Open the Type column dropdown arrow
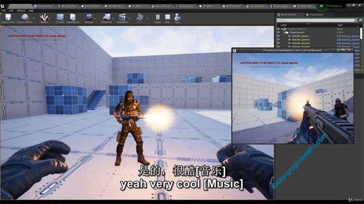This screenshot has width=364, height=204. coord(358,26)
